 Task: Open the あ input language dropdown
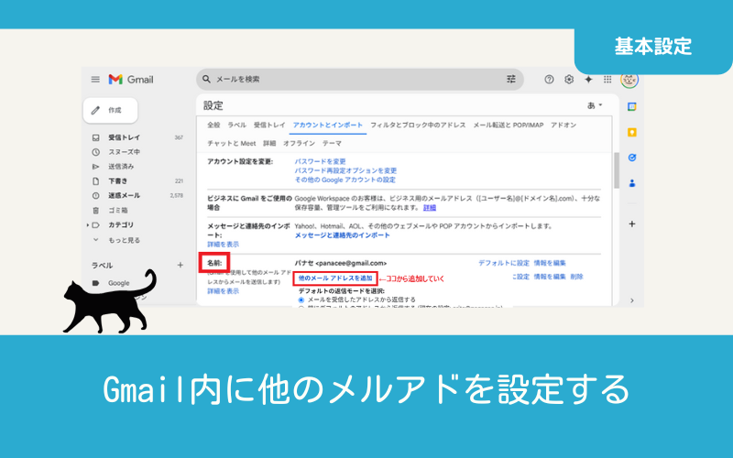click(x=596, y=105)
